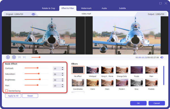The height and width of the screenshot is (109, 170).
Task: Stop the video playback
Action: [14, 57]
